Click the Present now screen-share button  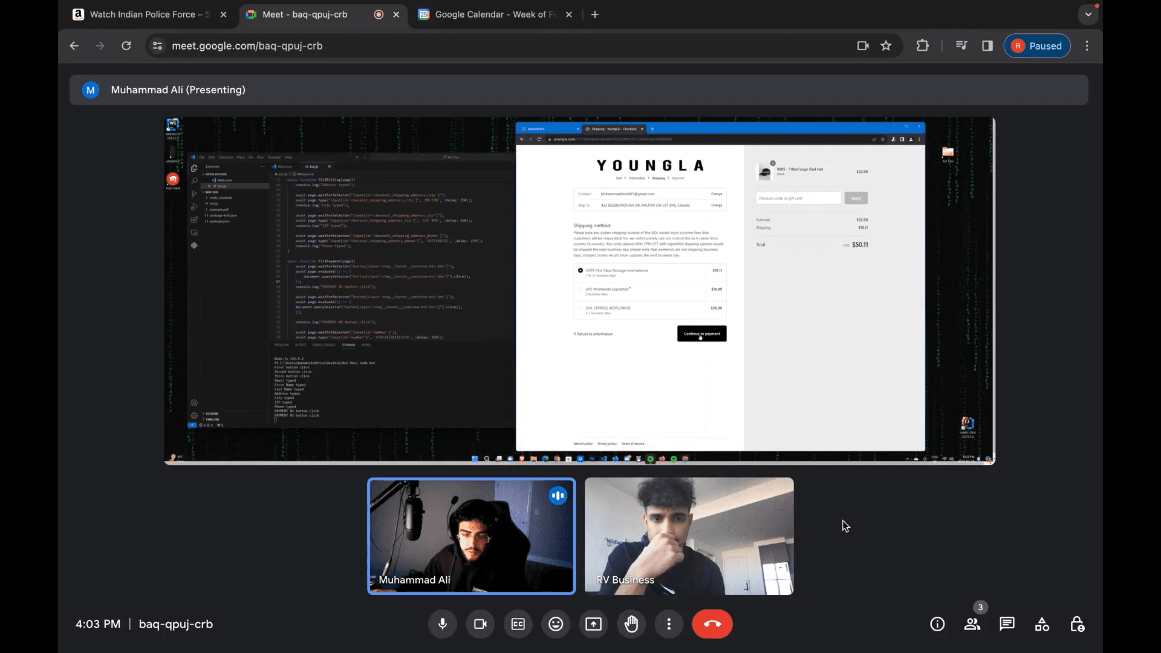tap(594, 624)
